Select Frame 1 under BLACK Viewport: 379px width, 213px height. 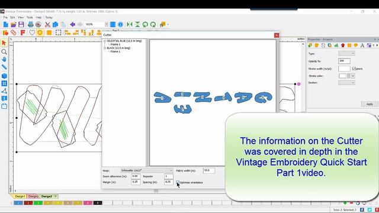point(115,51)
